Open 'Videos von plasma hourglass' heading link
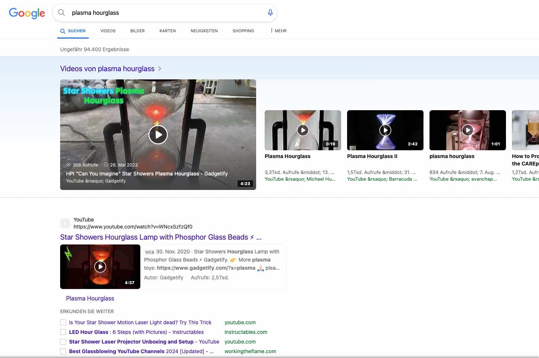Image resolution: width=539 pixels, height=358 pixels. point(107,69)
